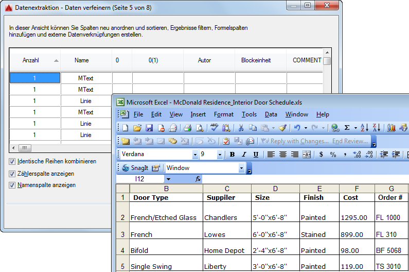Click Align Right icon in Excel

coord(295,155)
